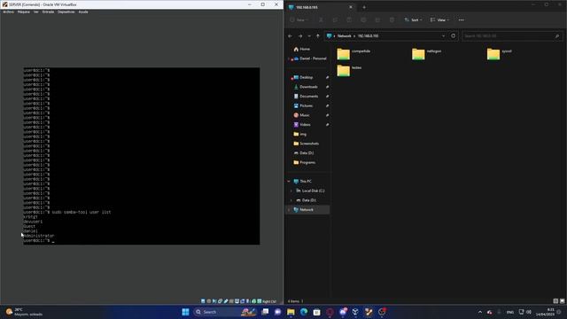567x319 pixels.
Task: Open Microsoft Edge from the taskbar
Action: (x=304, y=312)
